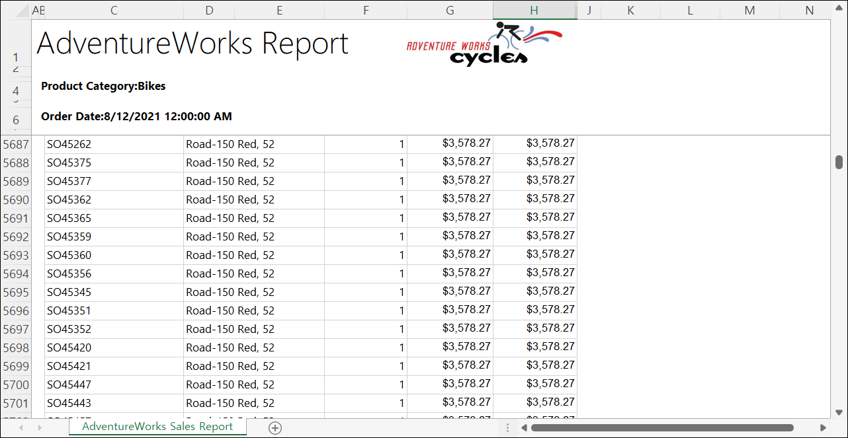The image size is (848, 438).
Task: Click column G price in row 5700
Action: tap(450, 384)
